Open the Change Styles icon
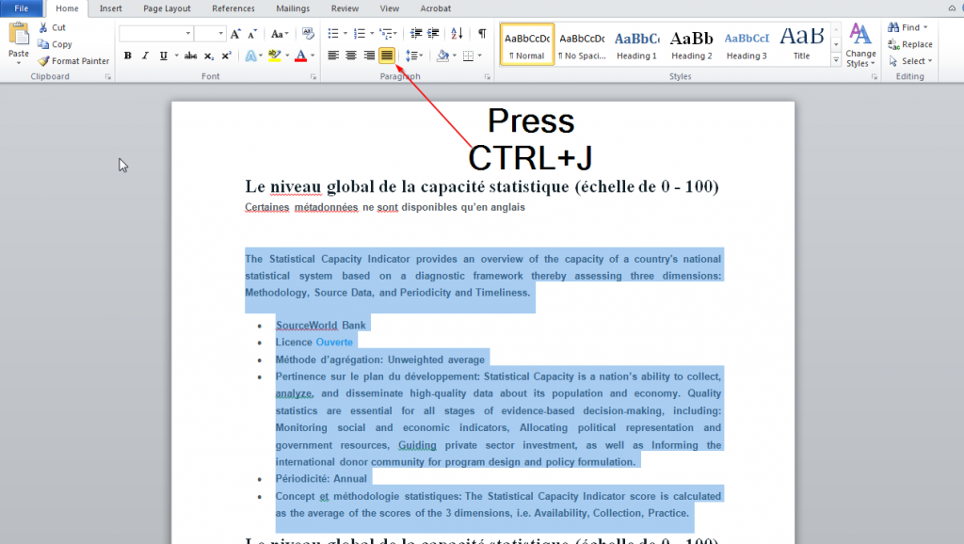This screenshot has height=544, width=964. (x=860, y=44)
